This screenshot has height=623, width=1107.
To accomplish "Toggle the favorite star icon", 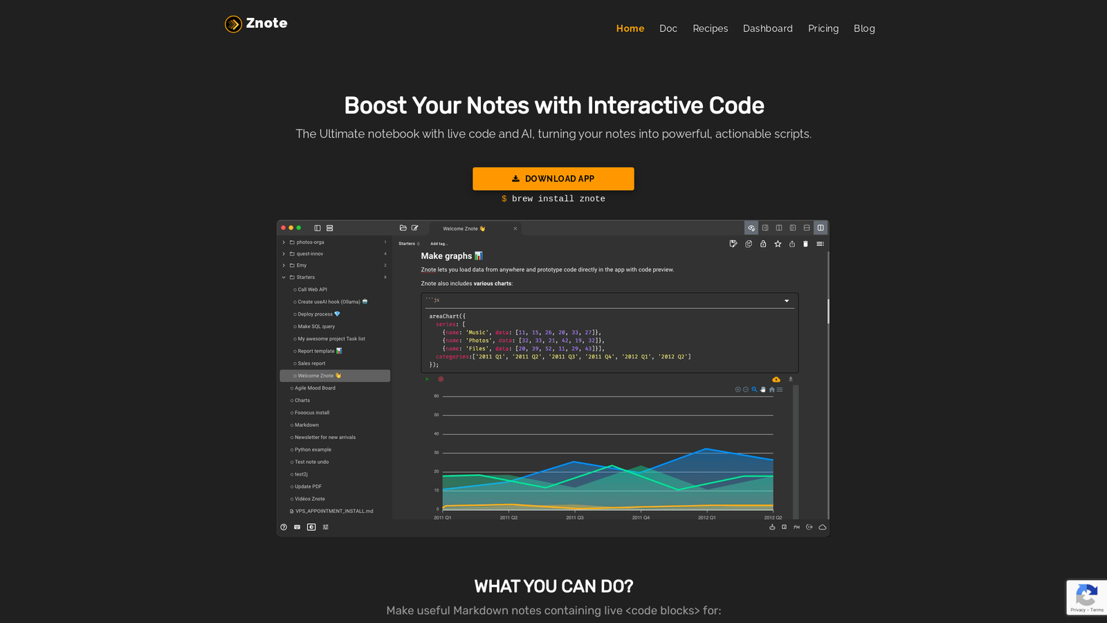I will pos(778,244).
